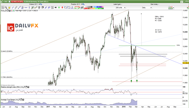
Task: Click the red 12,146.2 (-0.26%) quote
Action: tap(17, 2)
